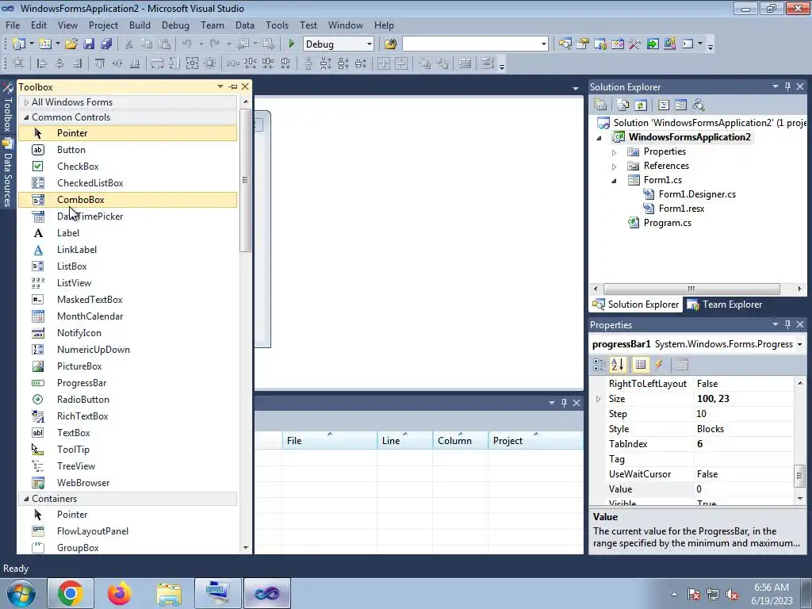Sort error list by Line column

coord(404,440)
